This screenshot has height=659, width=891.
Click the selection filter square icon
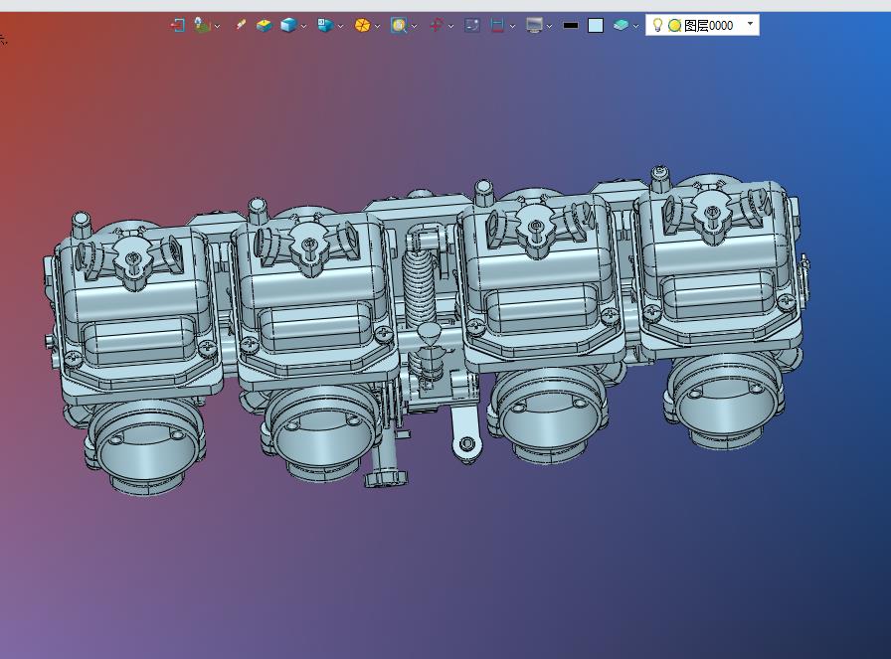(472, 25)
